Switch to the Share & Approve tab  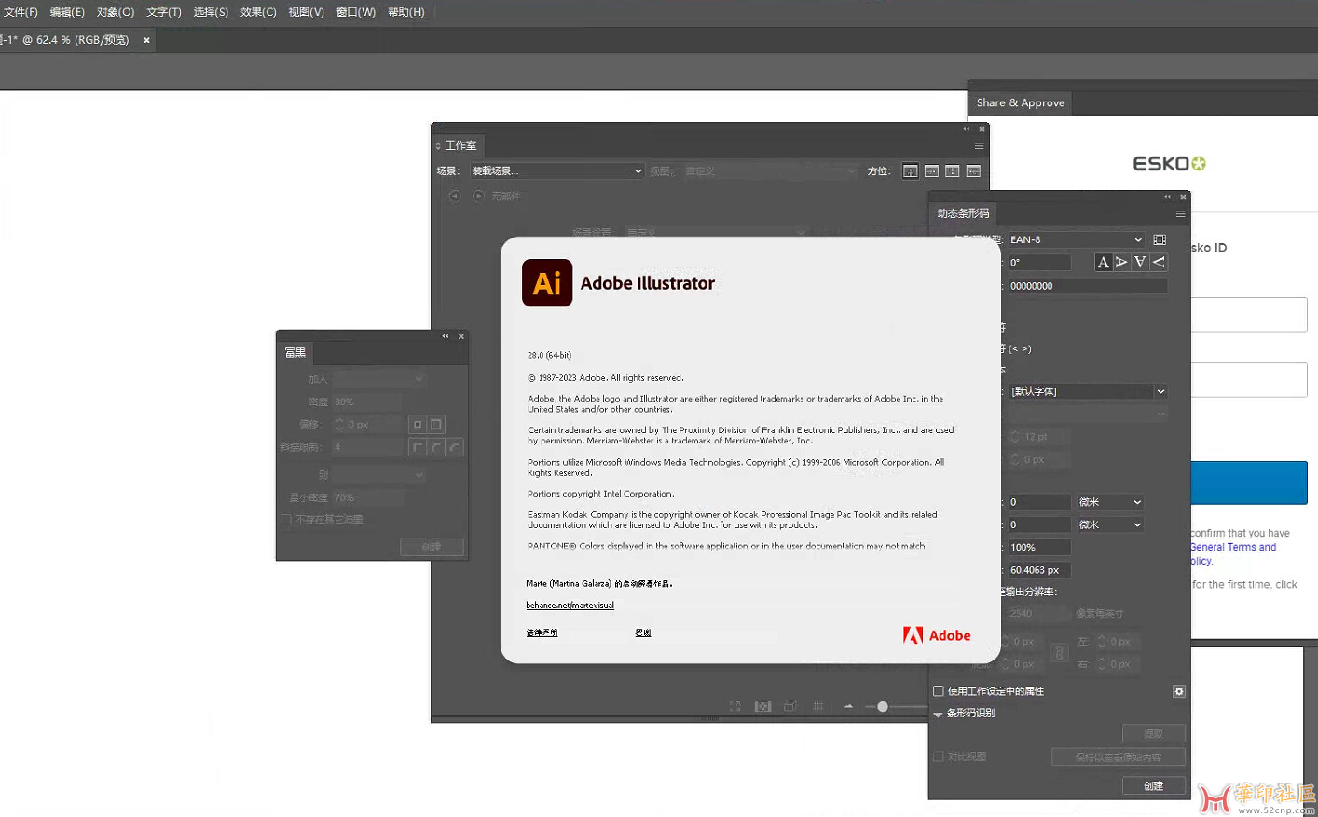pyautogui.click(x=1021, y=102)
